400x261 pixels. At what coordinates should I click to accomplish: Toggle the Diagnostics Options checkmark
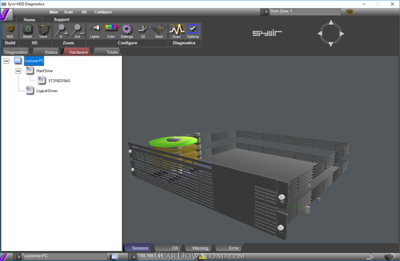point(193,31)
